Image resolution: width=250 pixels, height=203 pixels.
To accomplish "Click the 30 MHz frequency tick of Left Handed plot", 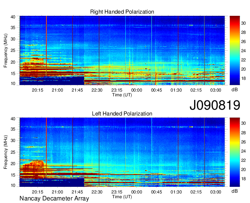I will coord(13,140).
